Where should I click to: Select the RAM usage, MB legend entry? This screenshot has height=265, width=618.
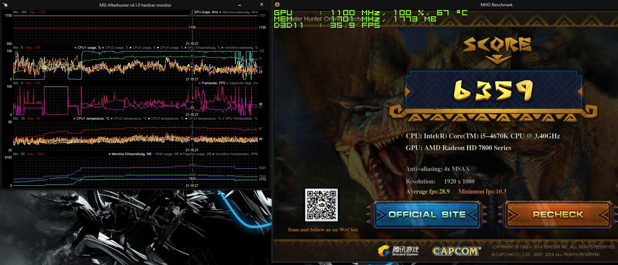point(166,154)
